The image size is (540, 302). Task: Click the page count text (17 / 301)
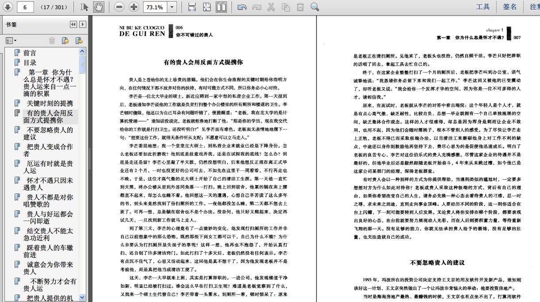pyautogui.click(x=54, y=8)
